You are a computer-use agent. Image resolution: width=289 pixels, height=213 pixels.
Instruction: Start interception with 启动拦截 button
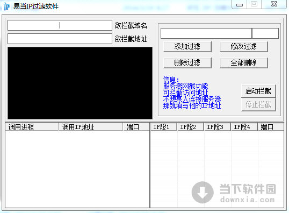click(258, 91)
